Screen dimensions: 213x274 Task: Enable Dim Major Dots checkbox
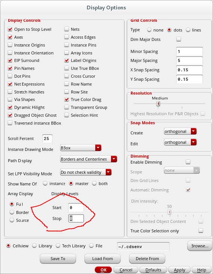[178, 39]
